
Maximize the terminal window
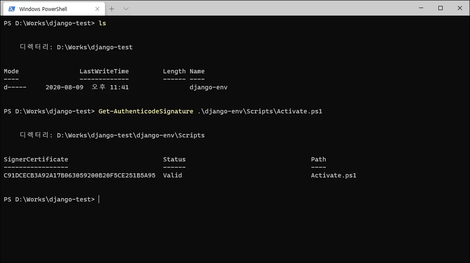tap(440, 8)
